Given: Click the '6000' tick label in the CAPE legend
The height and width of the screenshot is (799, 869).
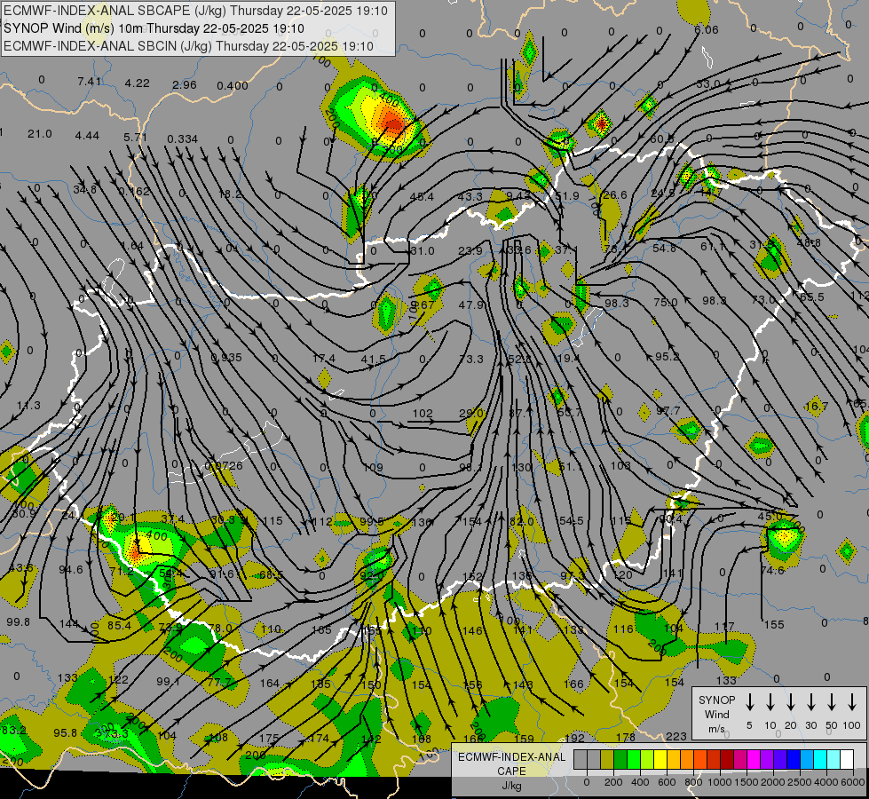Looking at the screenshot, I should 854,782.
